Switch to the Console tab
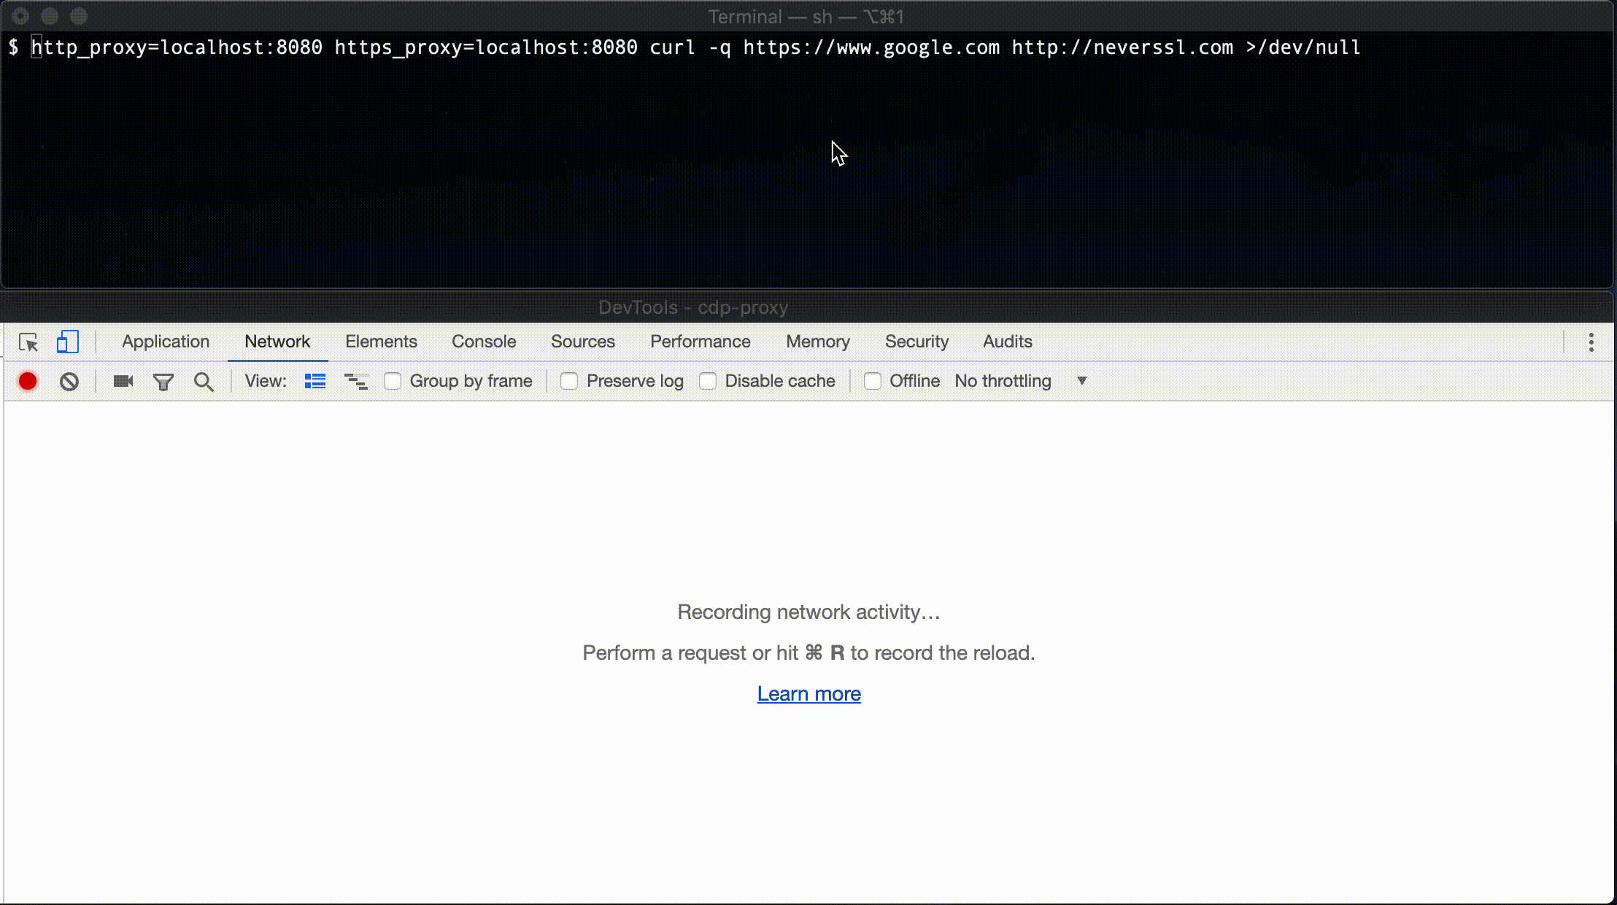 click(x=483, y=342)
